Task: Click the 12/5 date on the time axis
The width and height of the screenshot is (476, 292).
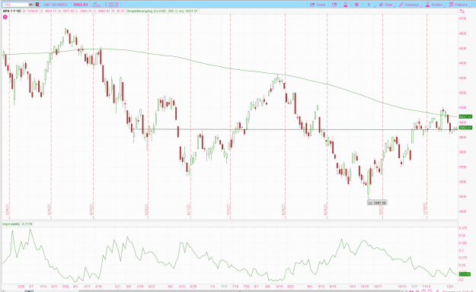Action: [450, 286]
